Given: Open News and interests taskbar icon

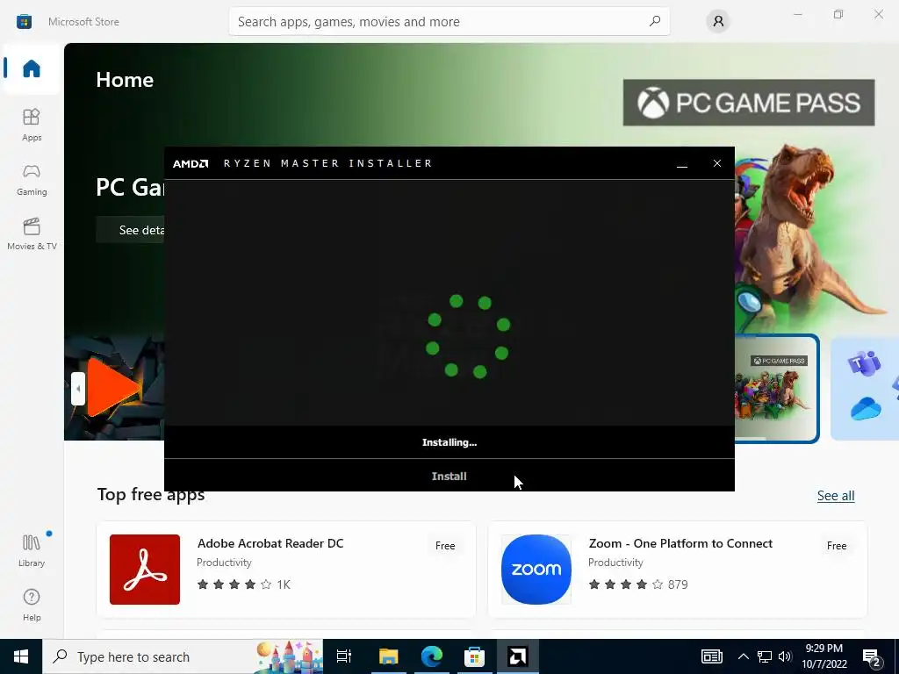Looking at the screenshot, I should pos(711,656).
